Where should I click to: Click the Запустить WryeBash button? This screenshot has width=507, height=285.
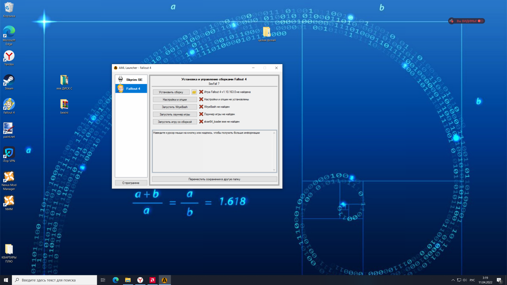pyautogui.click(x=175, y=107)
